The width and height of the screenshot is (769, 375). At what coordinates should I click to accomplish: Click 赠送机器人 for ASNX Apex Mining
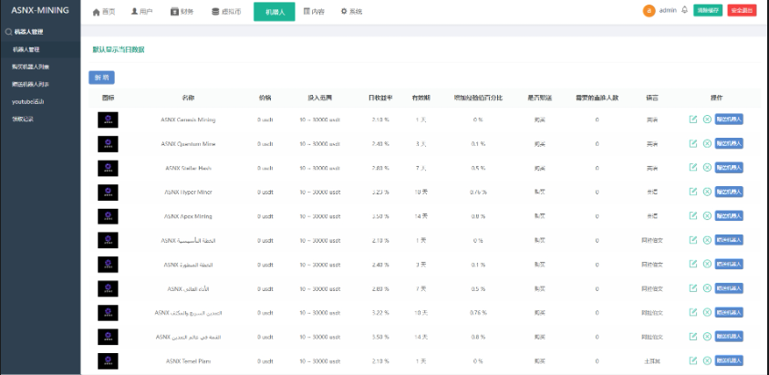[x=729, y=215]
